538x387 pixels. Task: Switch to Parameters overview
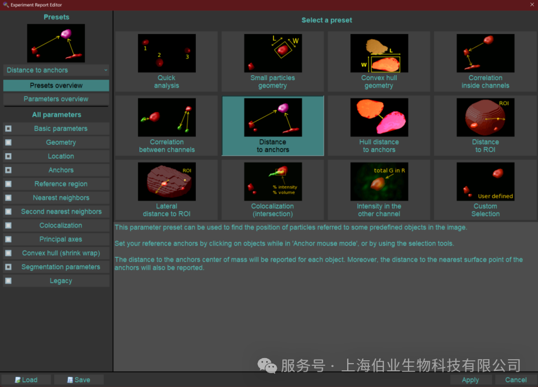(56, 99)
